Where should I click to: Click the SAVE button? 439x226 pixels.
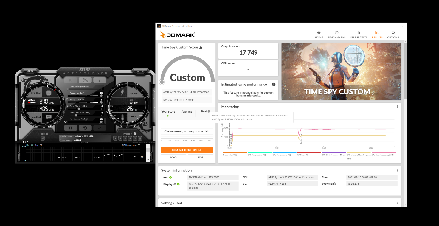200,157
